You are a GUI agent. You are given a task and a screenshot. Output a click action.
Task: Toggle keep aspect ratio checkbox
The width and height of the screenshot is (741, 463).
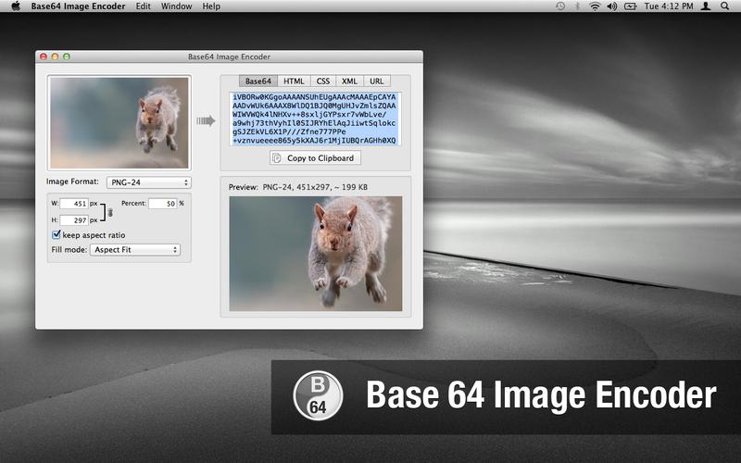57,235
